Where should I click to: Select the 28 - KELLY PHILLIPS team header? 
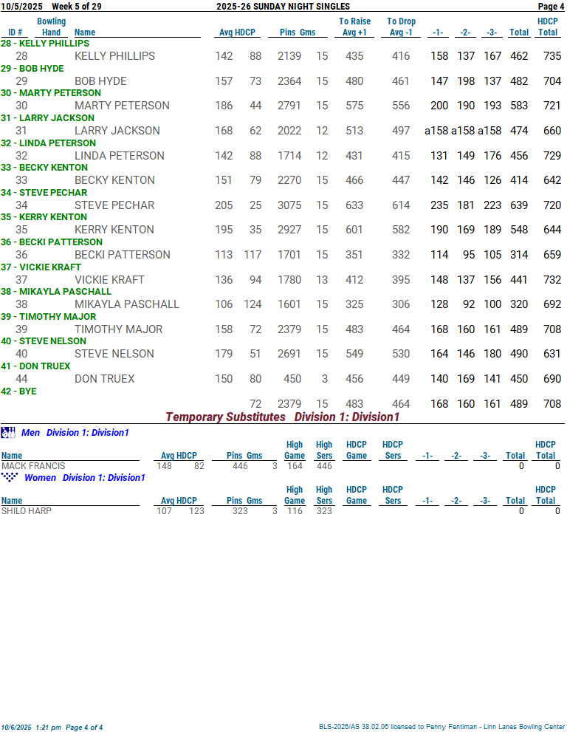pyautogui.click(x=44, y=44)
